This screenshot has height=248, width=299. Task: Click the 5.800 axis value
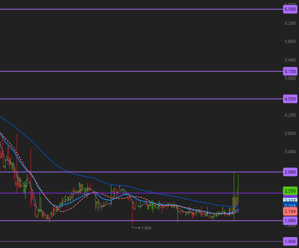[x=290, y=42]
